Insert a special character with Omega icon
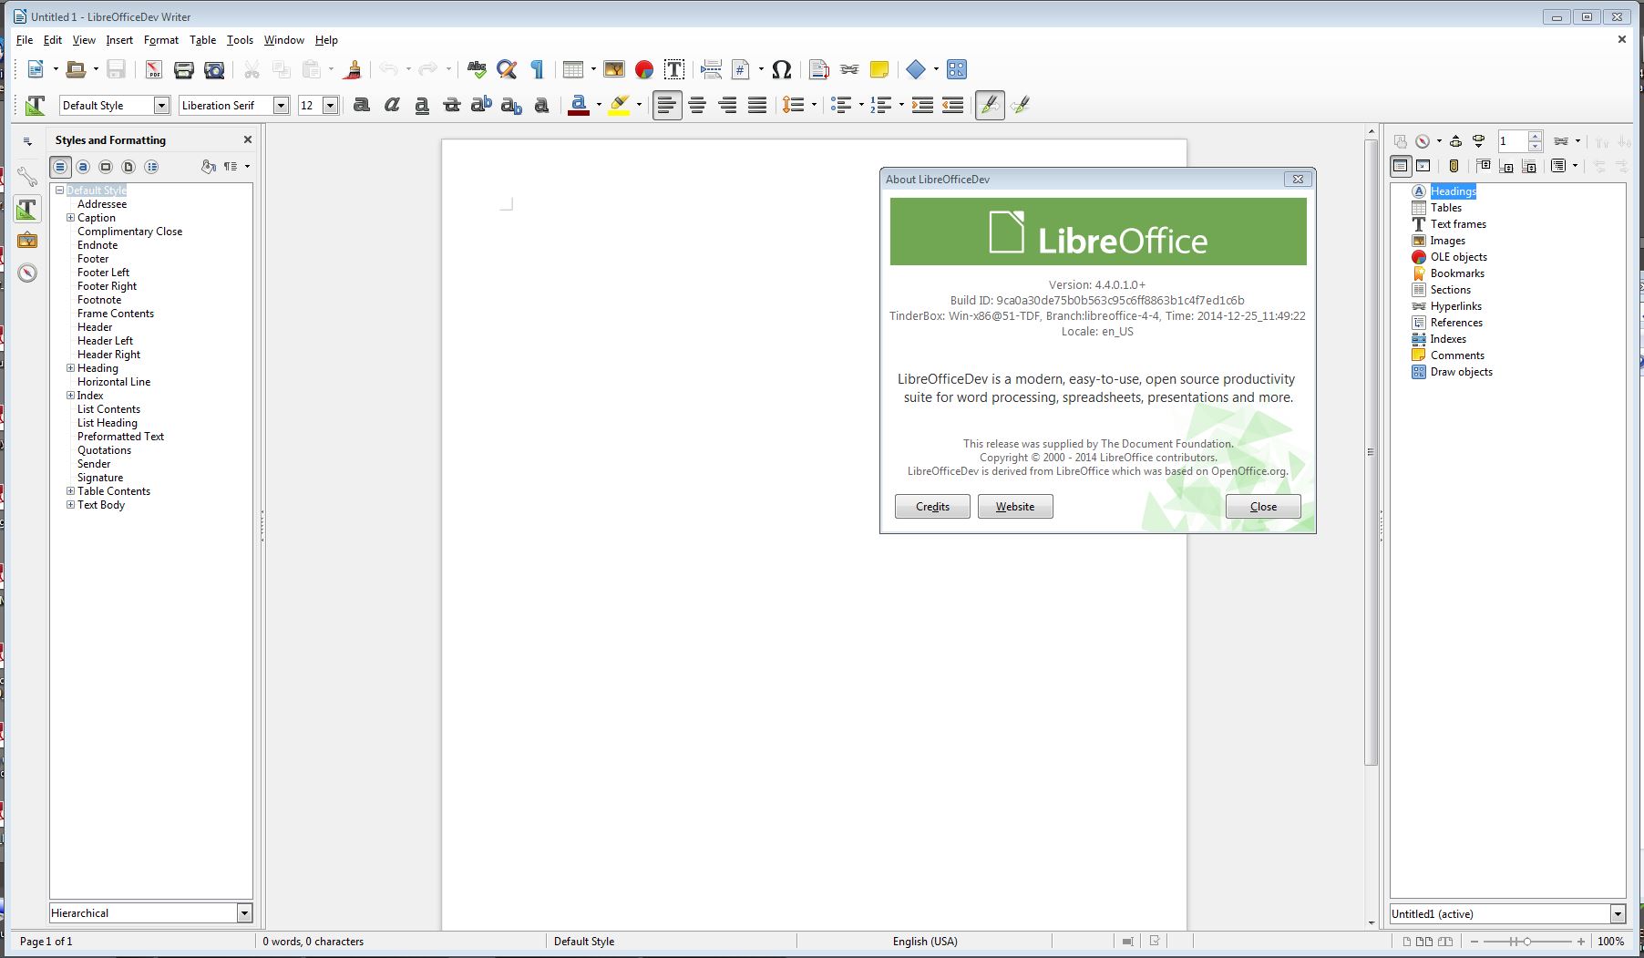This screenshot has width=1644, height=958. pos(781,69)
